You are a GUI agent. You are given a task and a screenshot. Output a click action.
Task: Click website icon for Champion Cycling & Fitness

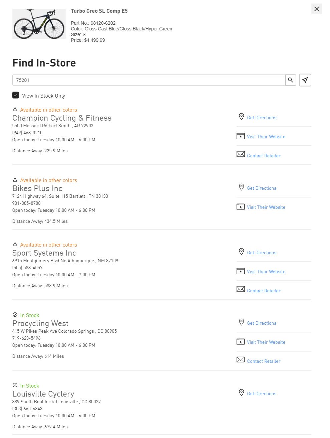(240, 136)
